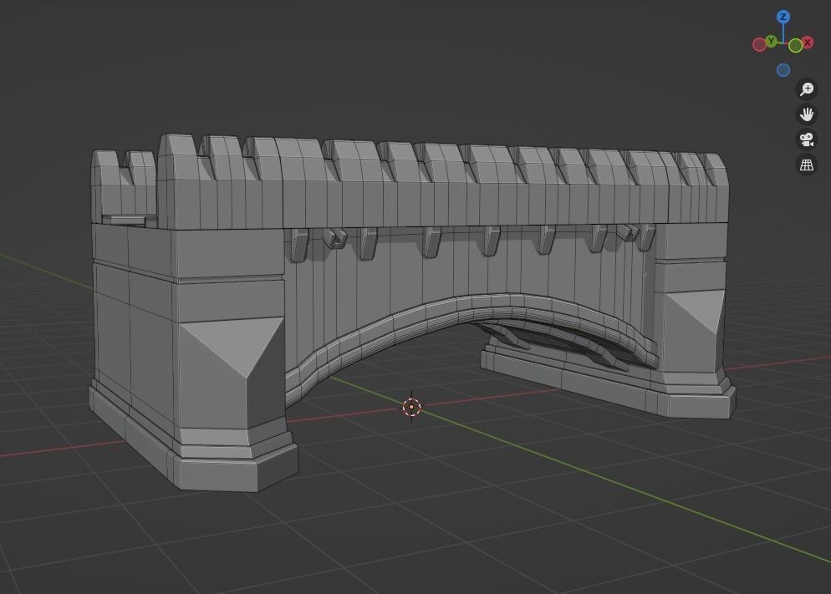Click the negative Z axis gizmo circle

[x=783, y=70]
